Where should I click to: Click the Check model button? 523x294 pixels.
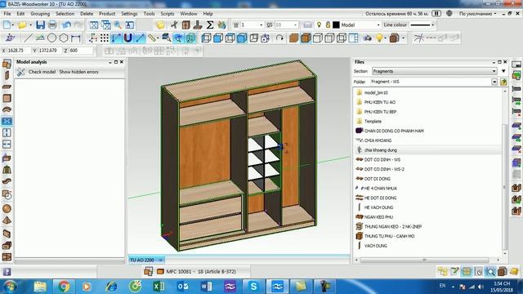click(42, 72)
